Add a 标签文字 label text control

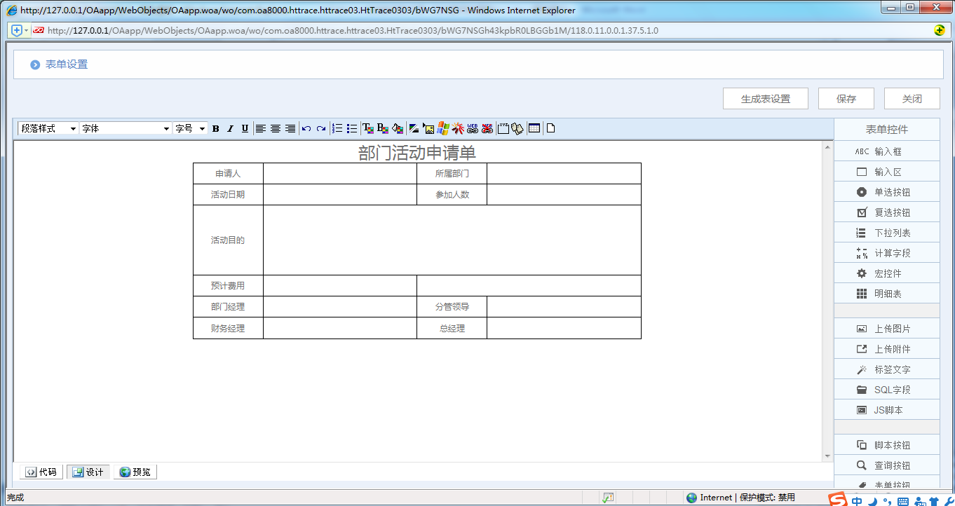(x=886, y=369)
